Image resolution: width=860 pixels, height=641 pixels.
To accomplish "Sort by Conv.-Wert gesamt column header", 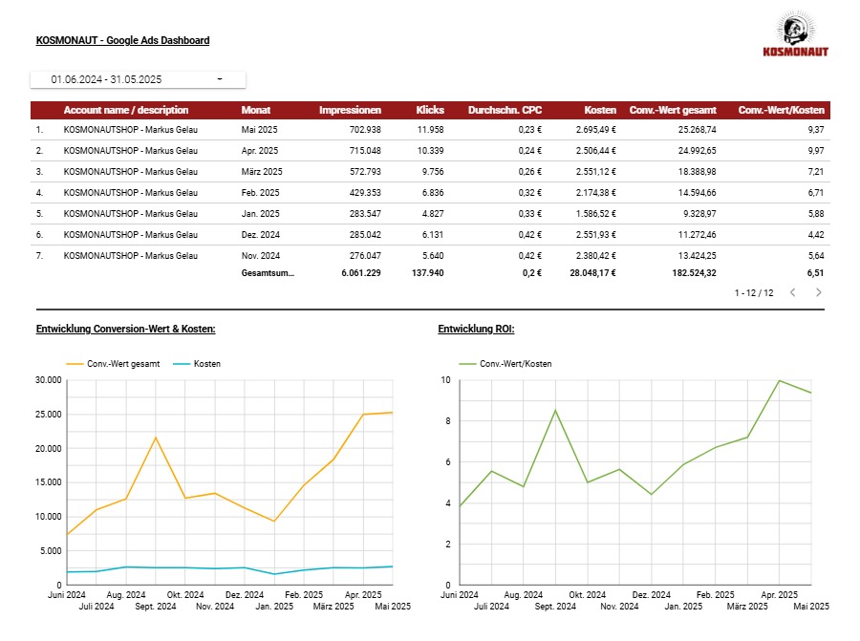I will pyautogui.click(x=673, y=110).
